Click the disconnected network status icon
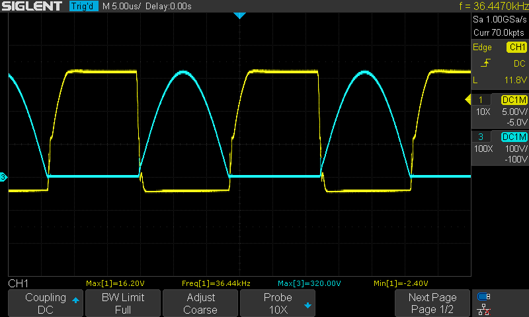The width and height of the screenshot is (529, 317). (x=484, y=310)
